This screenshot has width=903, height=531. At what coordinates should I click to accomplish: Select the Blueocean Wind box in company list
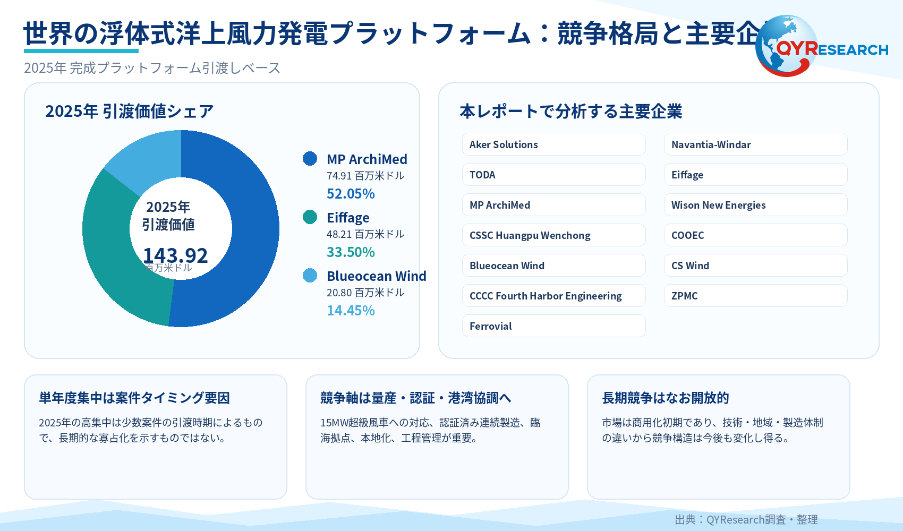553,265
